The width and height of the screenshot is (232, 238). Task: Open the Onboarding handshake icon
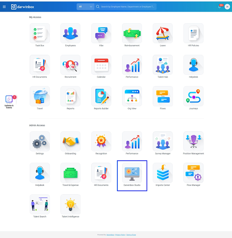pyautogui.click(x=71, y=141)
